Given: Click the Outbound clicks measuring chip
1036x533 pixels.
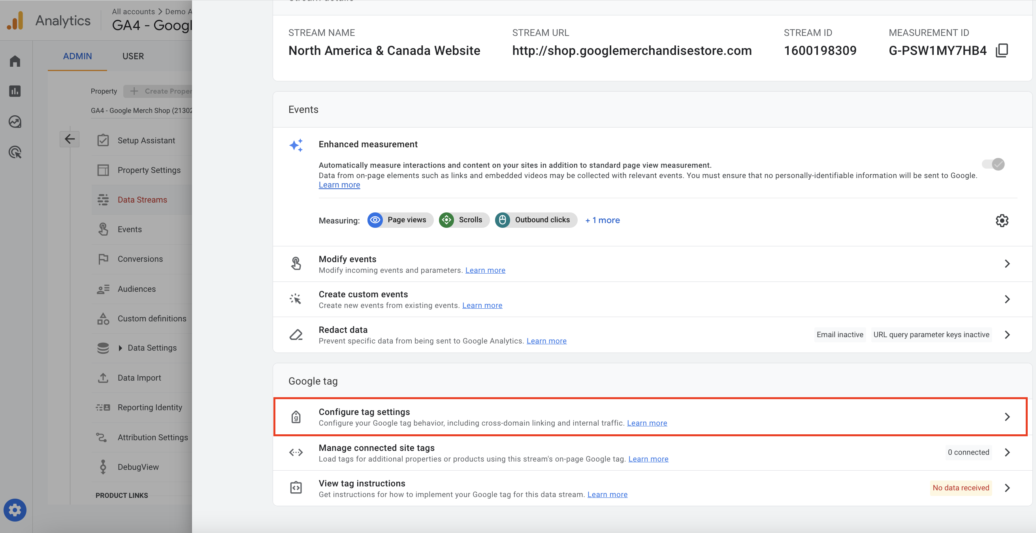Looking at the screenshot, I should tap(536, 220).
